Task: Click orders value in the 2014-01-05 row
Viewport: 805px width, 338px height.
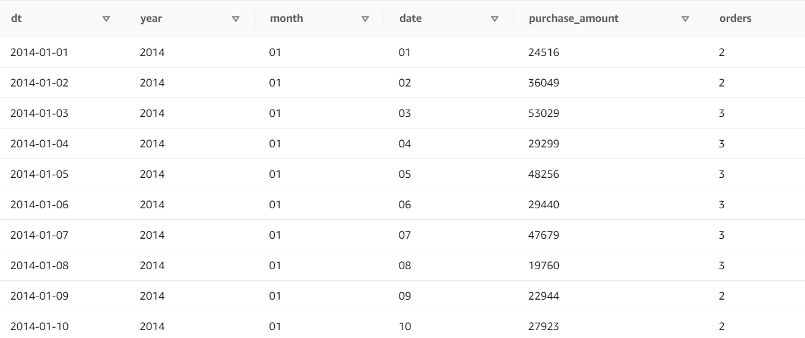Action: coord(721,174)
